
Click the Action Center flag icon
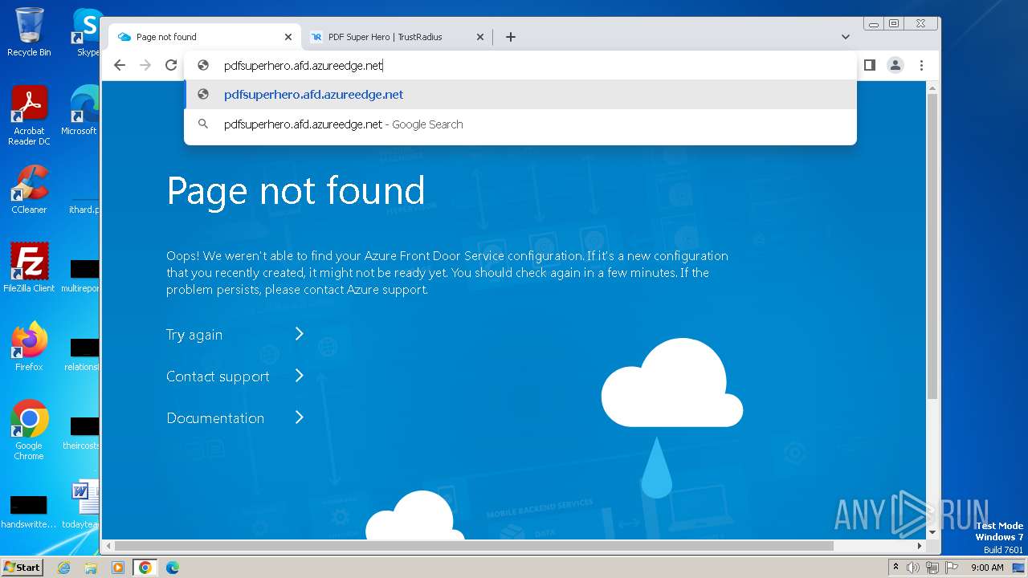pos(952,568)
